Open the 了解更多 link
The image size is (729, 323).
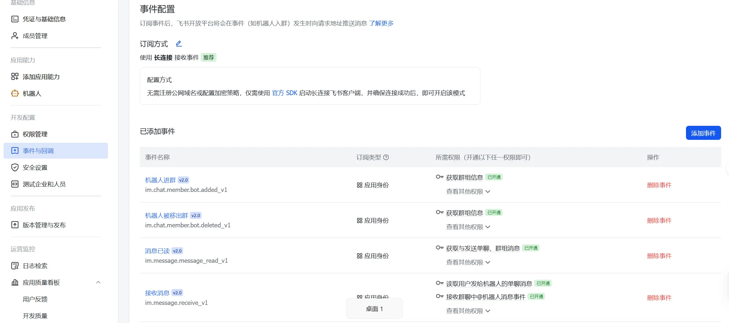381,23
